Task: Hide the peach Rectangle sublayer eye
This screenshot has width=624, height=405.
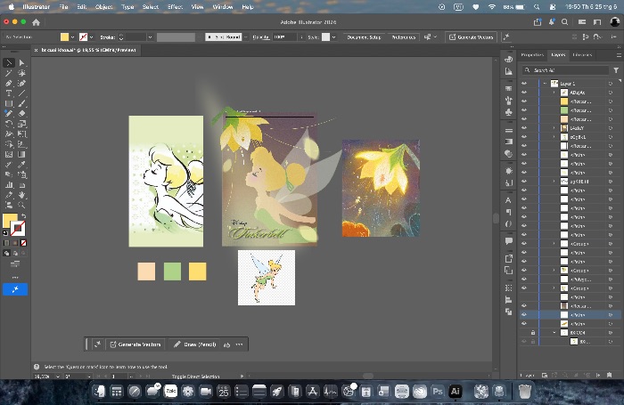Action: (x=524, y=119)
